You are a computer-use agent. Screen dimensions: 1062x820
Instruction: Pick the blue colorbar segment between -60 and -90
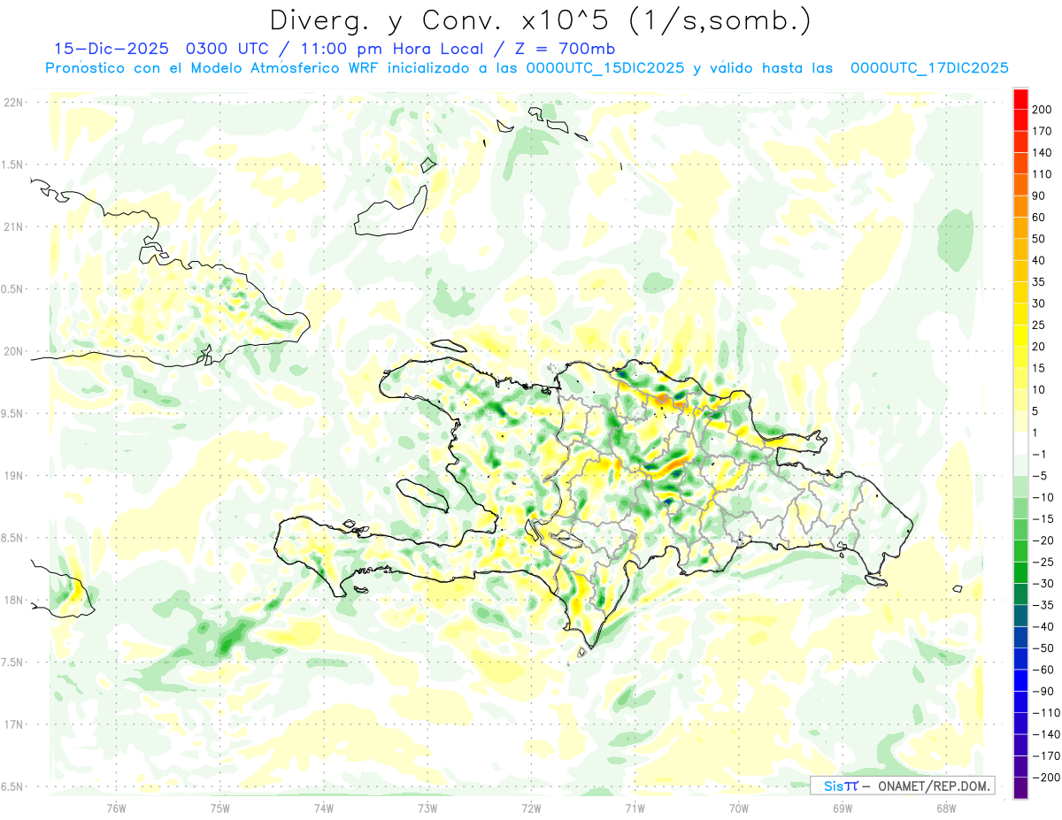point(1020,681)
